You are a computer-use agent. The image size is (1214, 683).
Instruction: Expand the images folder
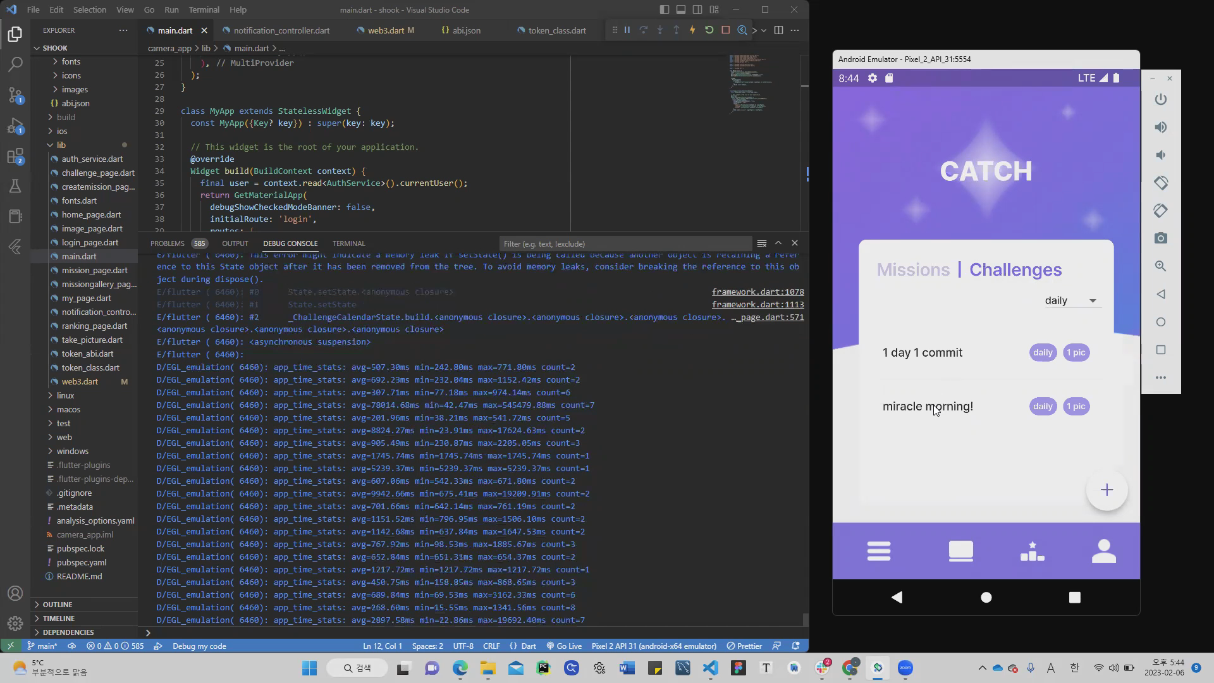[75, 89]
